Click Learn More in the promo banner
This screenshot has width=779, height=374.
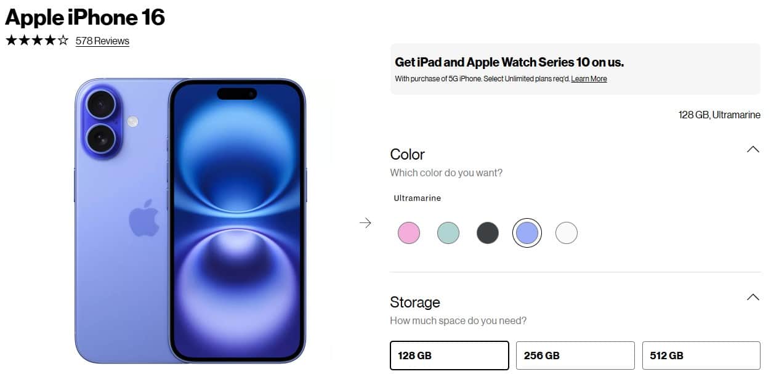[x=589, y=79]
